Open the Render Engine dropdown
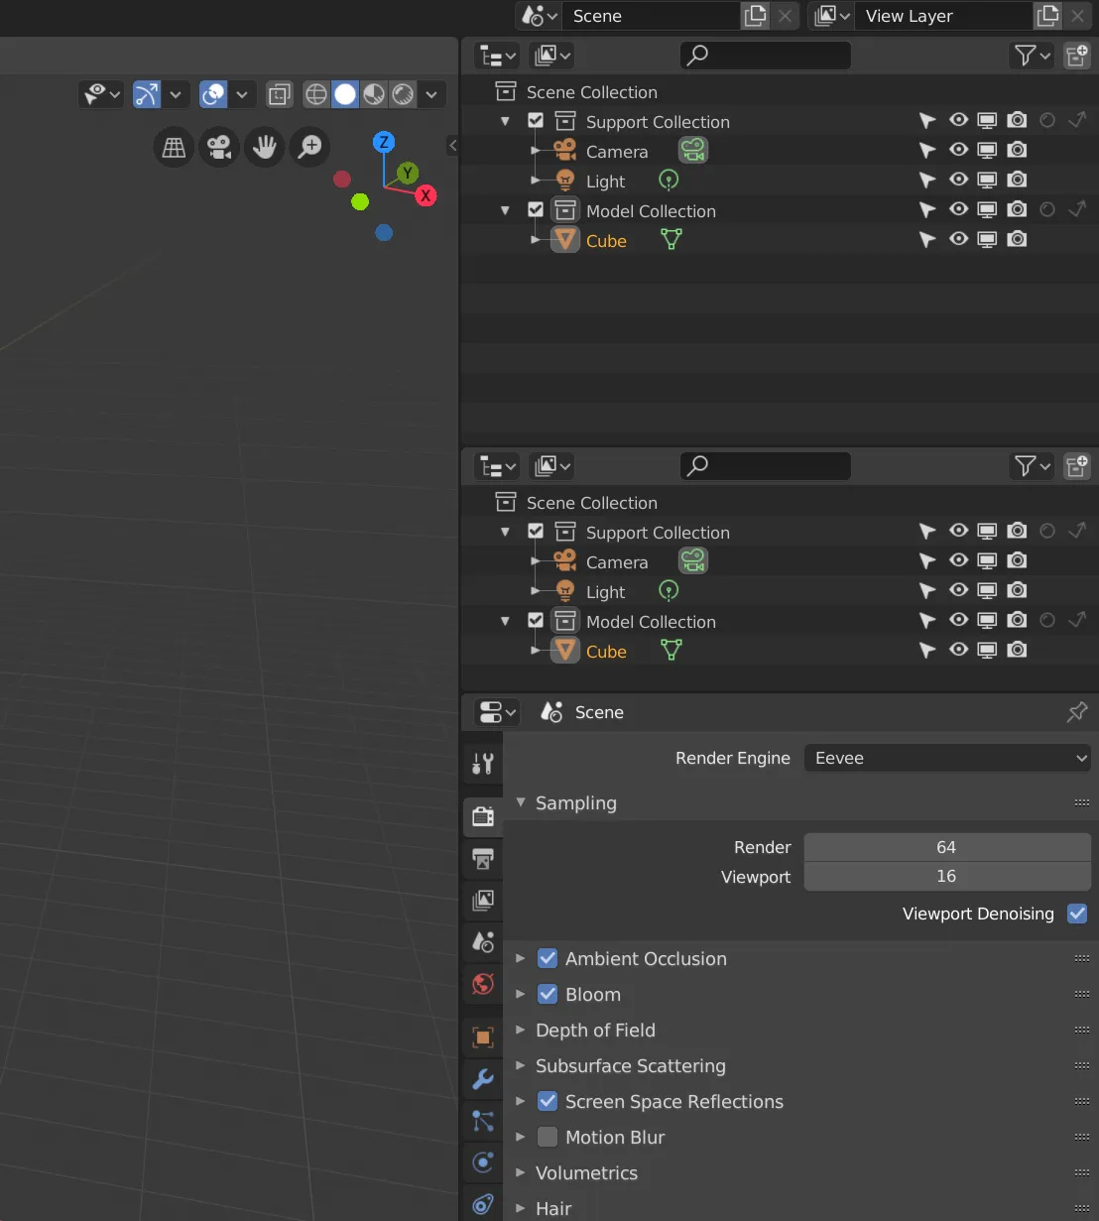 (x=946, y=758)
